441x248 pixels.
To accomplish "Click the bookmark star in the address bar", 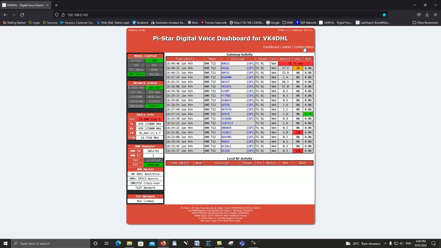I will point(384,15).
